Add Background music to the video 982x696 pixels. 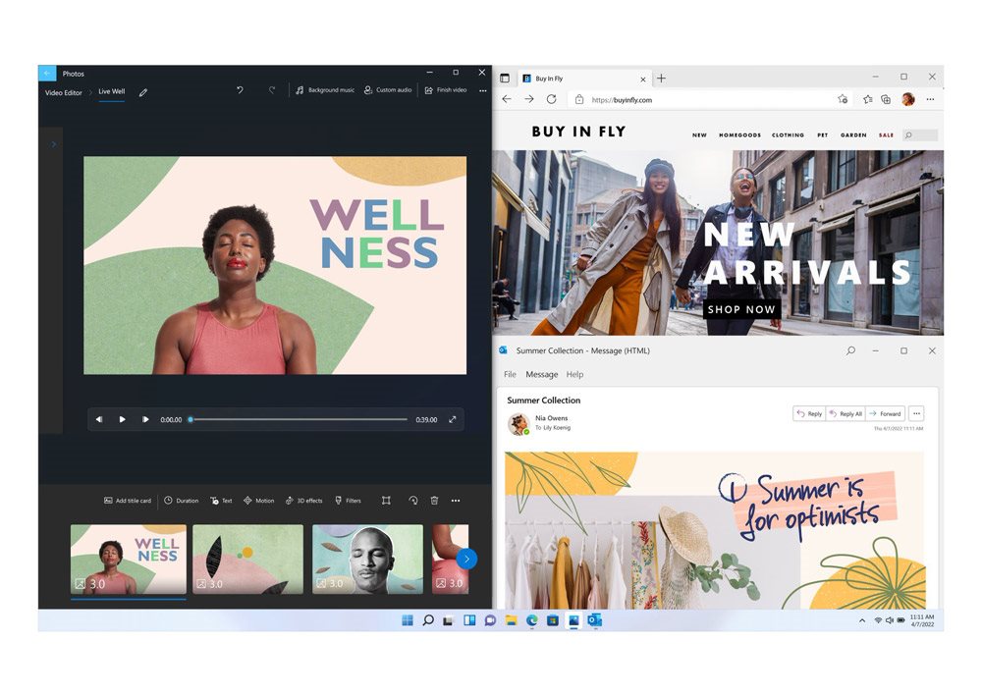[x=324, y=90]
